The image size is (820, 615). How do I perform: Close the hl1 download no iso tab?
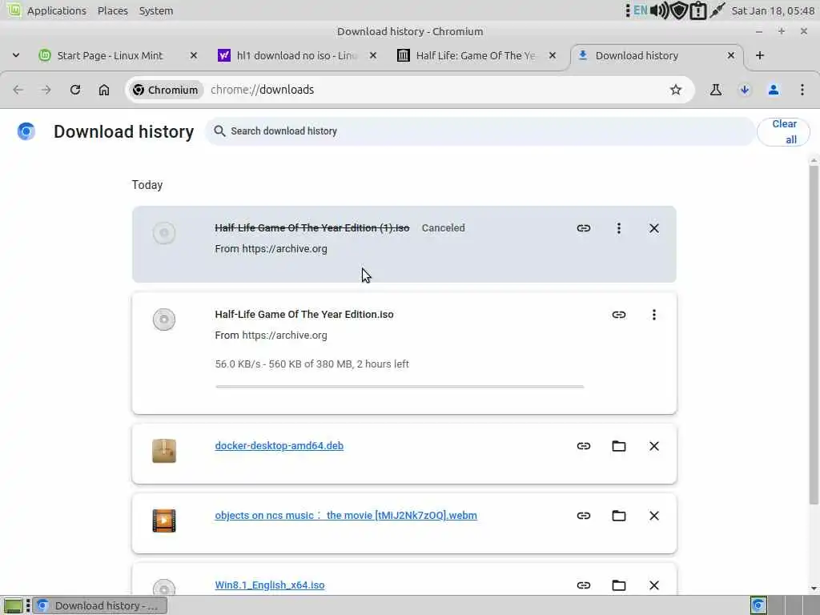pos(373,55)
